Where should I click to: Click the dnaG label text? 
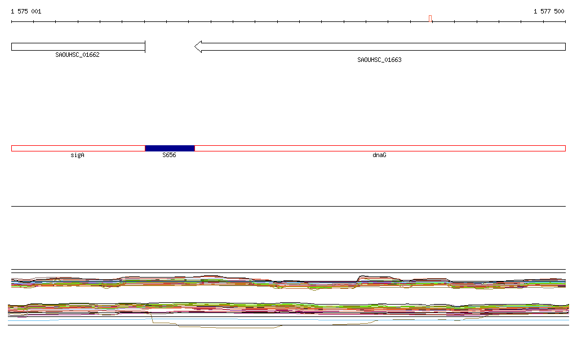click(379, 155)
